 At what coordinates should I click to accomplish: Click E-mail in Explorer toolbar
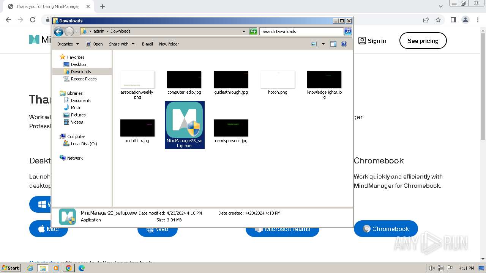[147, 44]
